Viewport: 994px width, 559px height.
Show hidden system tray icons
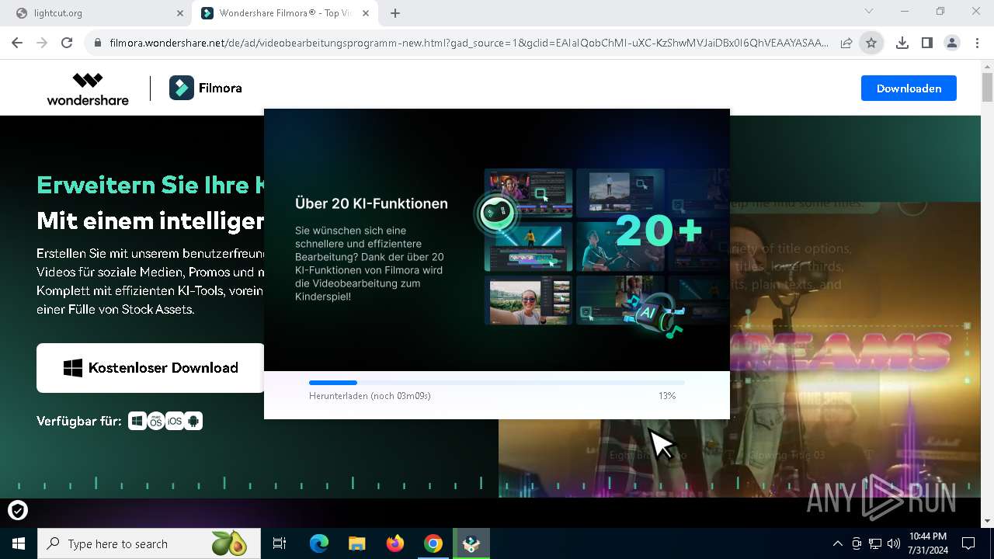tap(837, 543)
